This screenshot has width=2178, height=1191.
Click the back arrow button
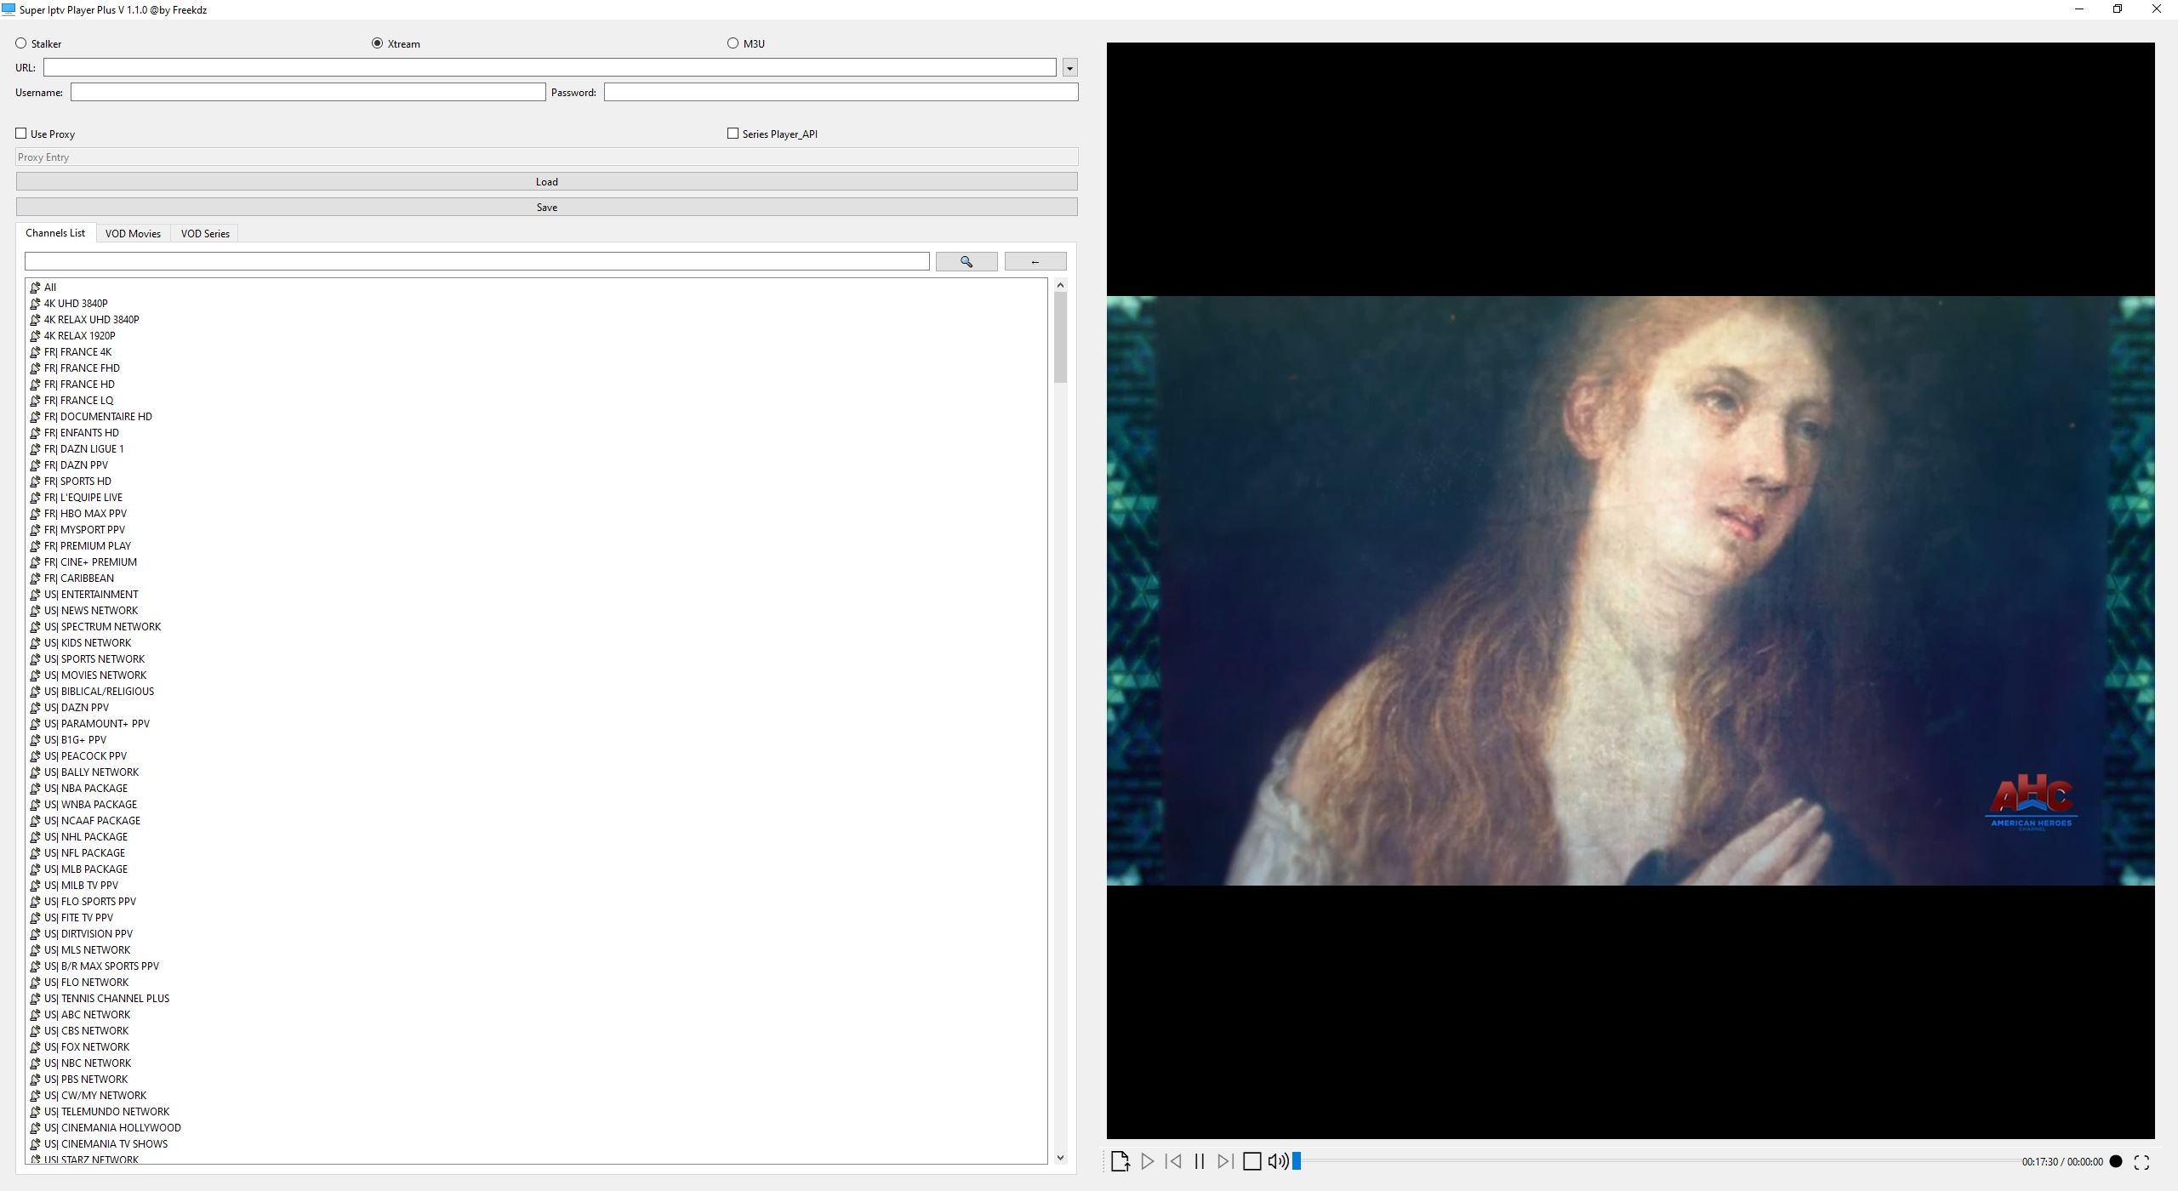click(x=1035, y=261)
